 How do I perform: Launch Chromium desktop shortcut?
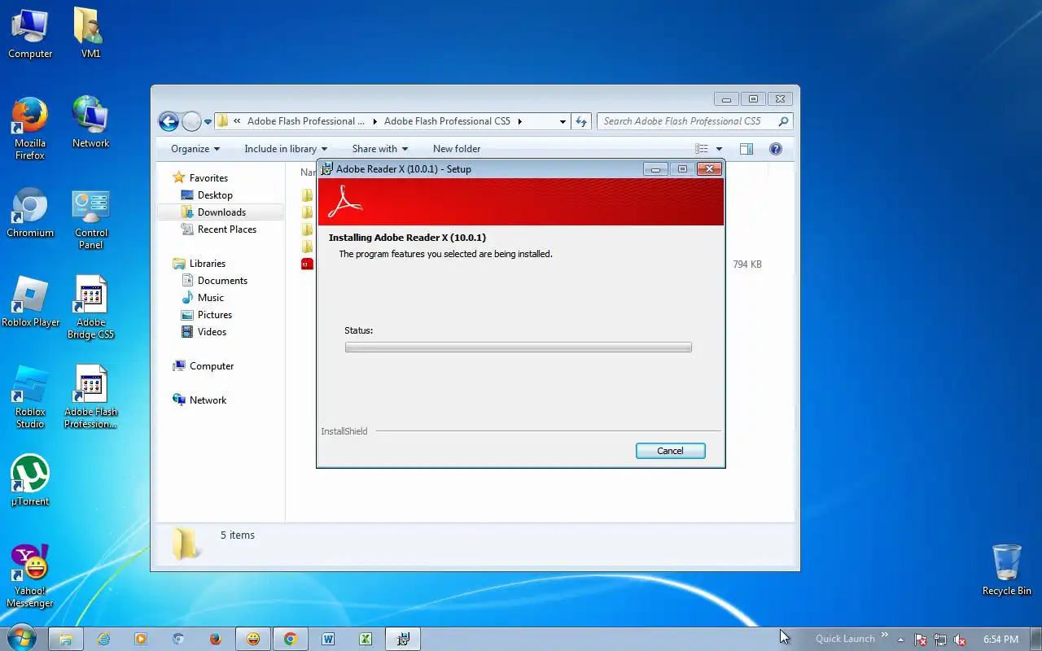click(x=30, y=212)
